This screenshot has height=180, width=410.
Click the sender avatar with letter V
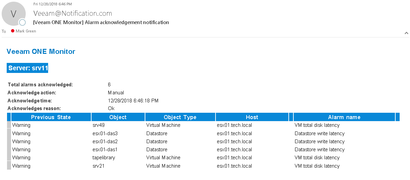14,14
